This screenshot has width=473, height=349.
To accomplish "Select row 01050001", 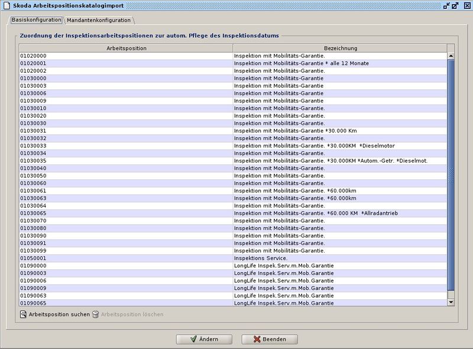I will pyautogui.click(x=233, y=258).
